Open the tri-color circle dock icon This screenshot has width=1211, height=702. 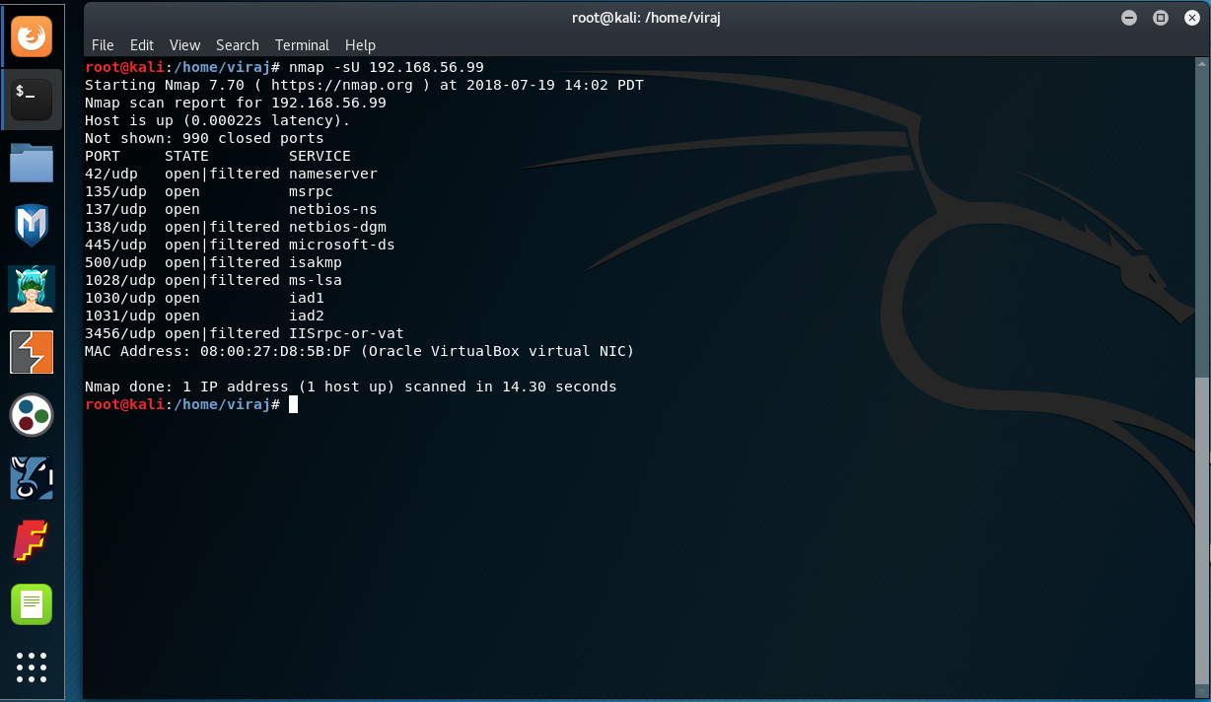(x=32, y=415)
